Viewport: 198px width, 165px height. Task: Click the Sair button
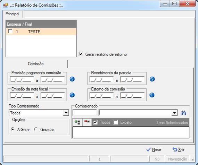(179, 150)
